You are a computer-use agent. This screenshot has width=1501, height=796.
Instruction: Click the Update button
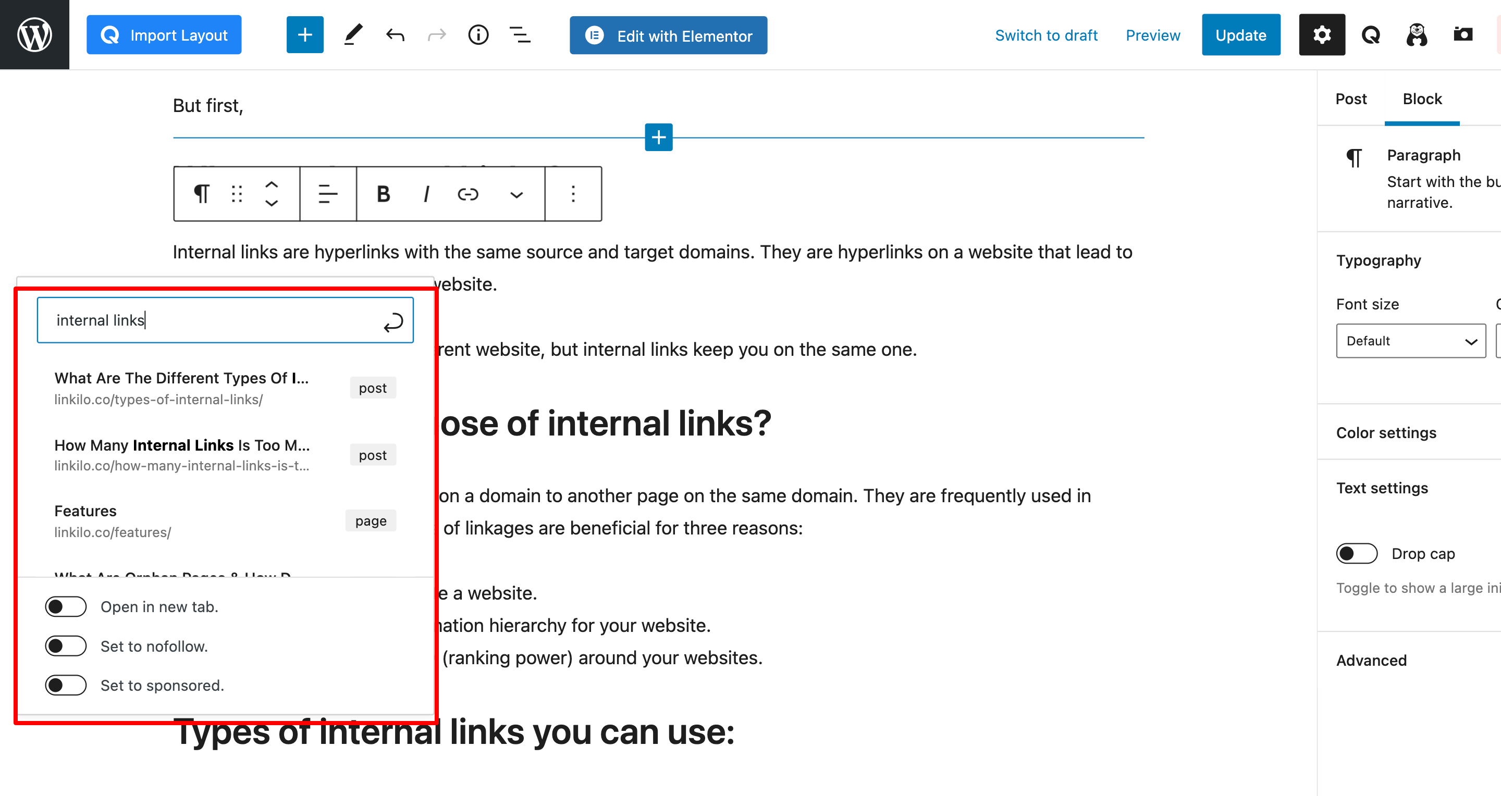[x=1240, y=35]
